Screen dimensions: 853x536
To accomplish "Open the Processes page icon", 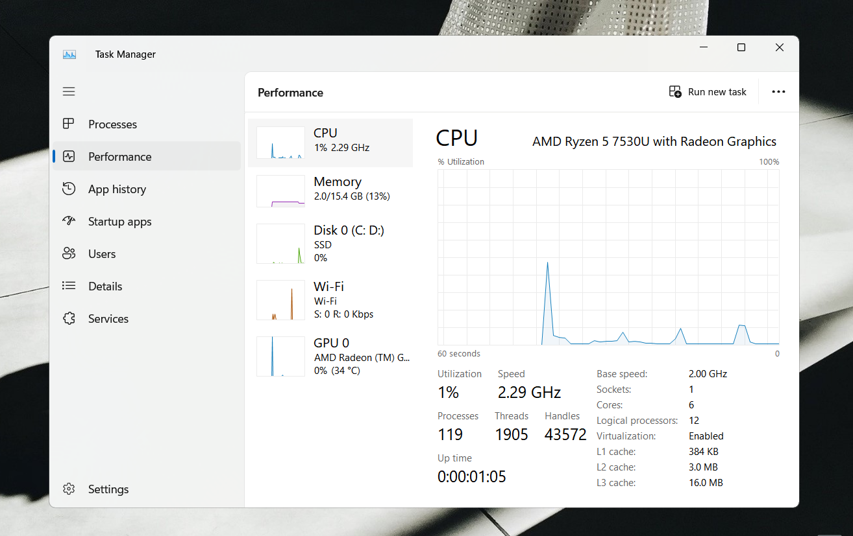I will [x=69, y=124].
